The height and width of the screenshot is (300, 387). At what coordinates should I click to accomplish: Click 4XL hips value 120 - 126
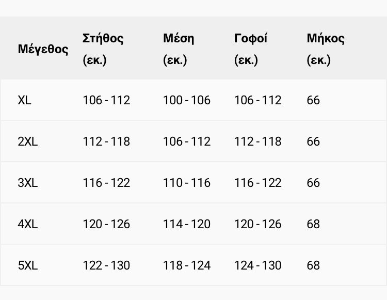pyautogui.click(x=258, y=224)
